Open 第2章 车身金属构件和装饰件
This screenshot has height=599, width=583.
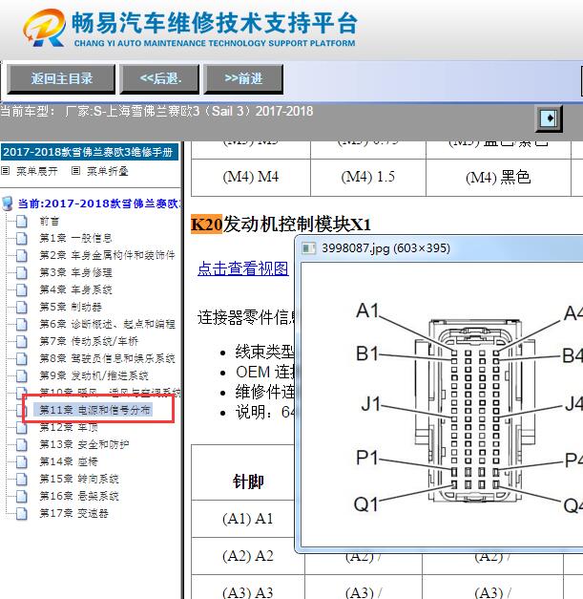pyautogui.click(x=107, y=255)
